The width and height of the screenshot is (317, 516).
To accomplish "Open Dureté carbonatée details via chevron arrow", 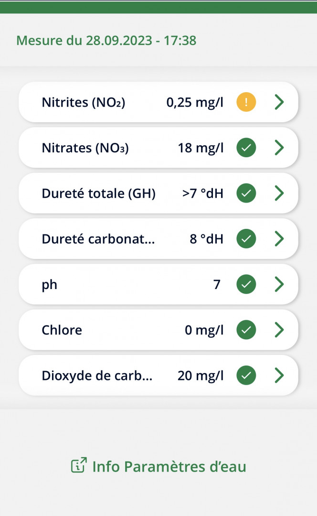I will pyautogui.click(x=279, y=238).
